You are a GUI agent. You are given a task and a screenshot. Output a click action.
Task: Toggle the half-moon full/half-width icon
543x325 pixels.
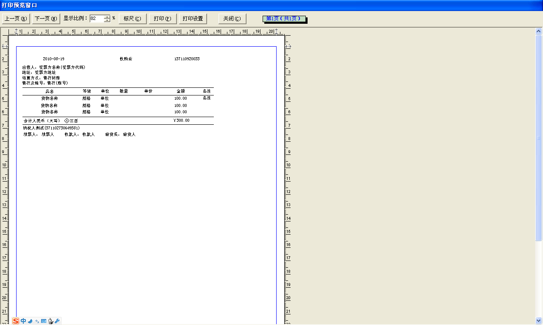click(30, 321)
